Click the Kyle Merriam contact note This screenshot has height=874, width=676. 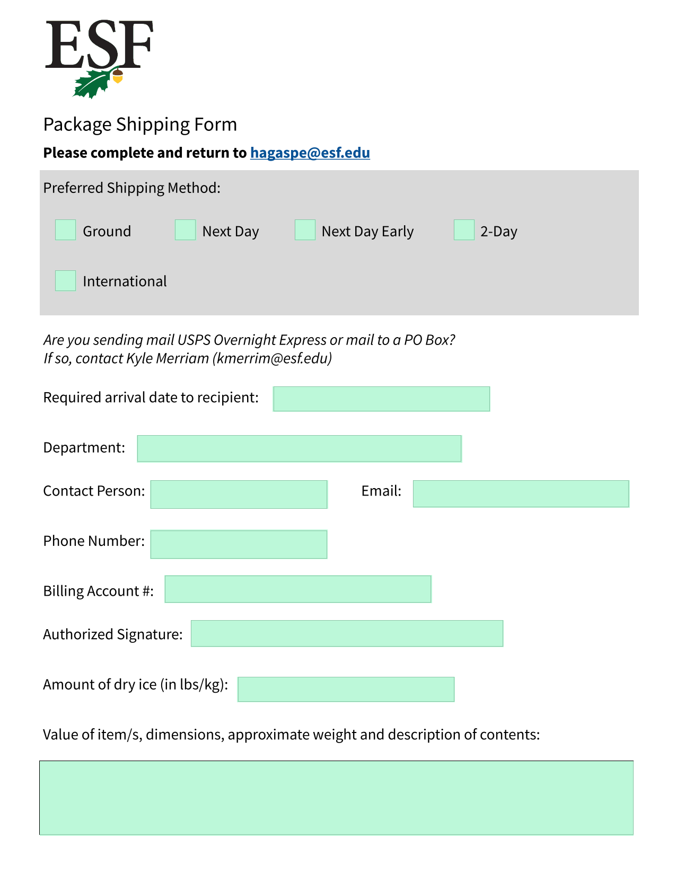[188, 358]
